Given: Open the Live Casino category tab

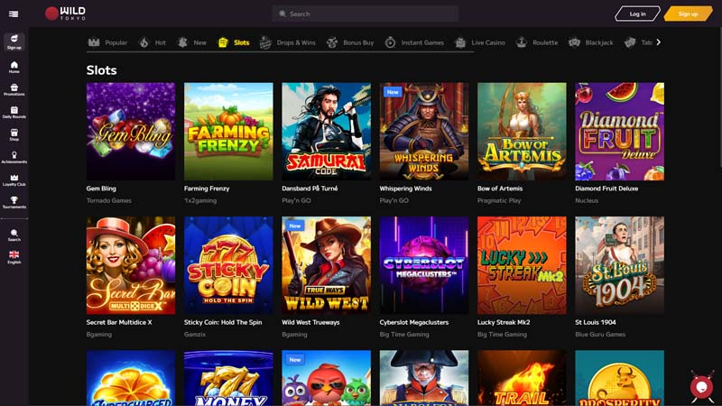Looking at the screenshot, I should tap(480, 42).
